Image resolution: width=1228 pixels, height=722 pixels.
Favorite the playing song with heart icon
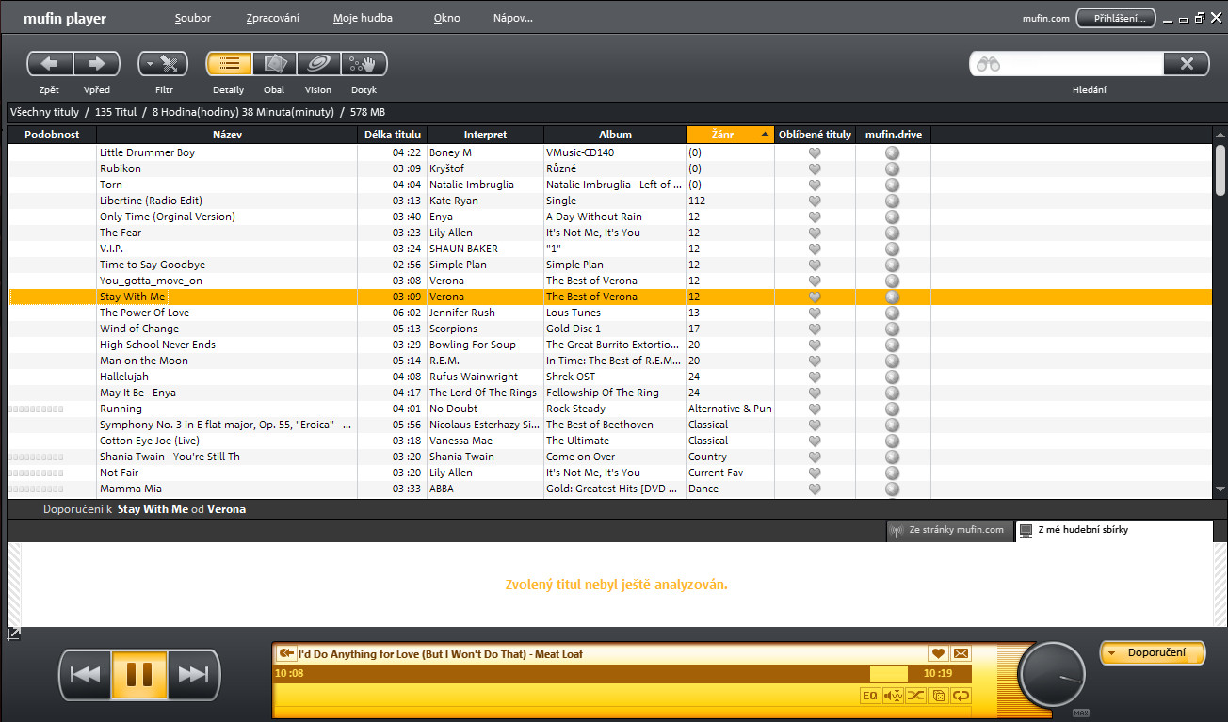938,653
